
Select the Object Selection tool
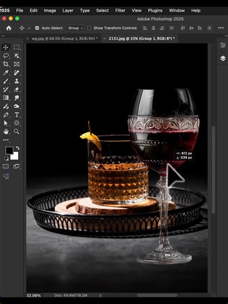coord(16,56)
